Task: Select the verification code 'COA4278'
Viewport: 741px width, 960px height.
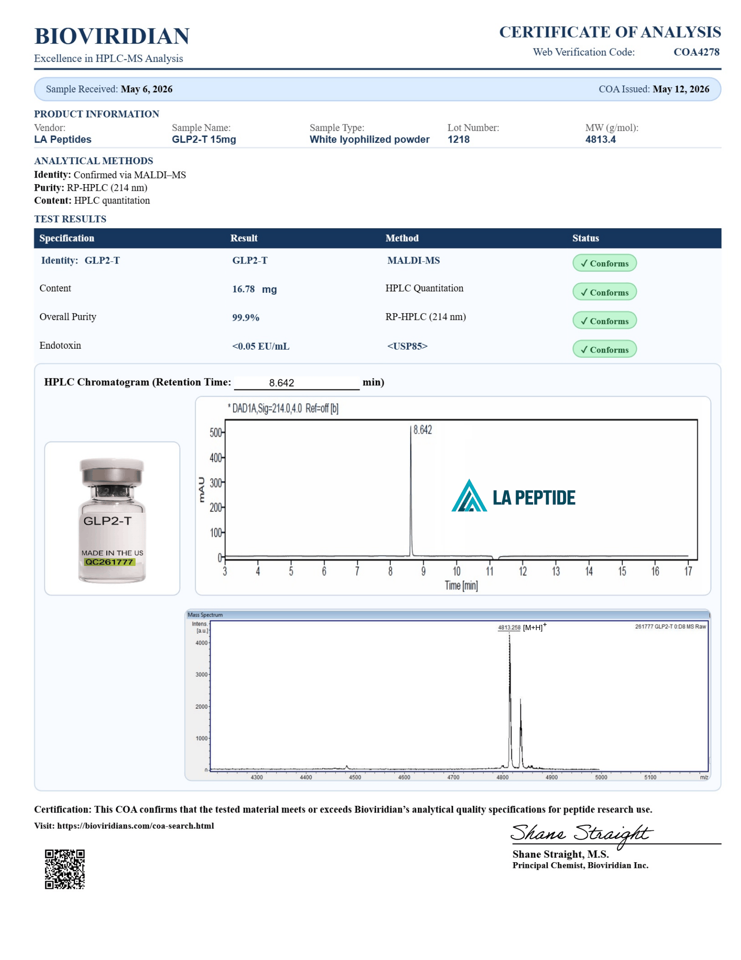Action: 697,52
